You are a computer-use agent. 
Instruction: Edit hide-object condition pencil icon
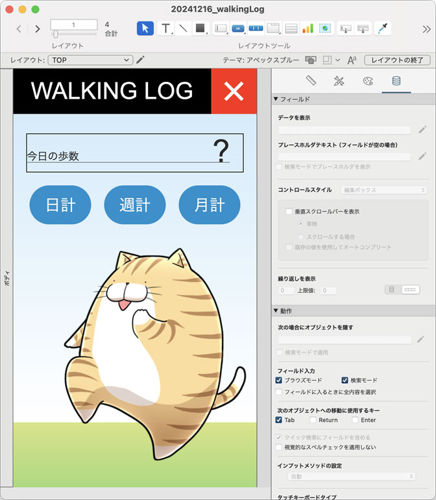(x=420, y=339)
